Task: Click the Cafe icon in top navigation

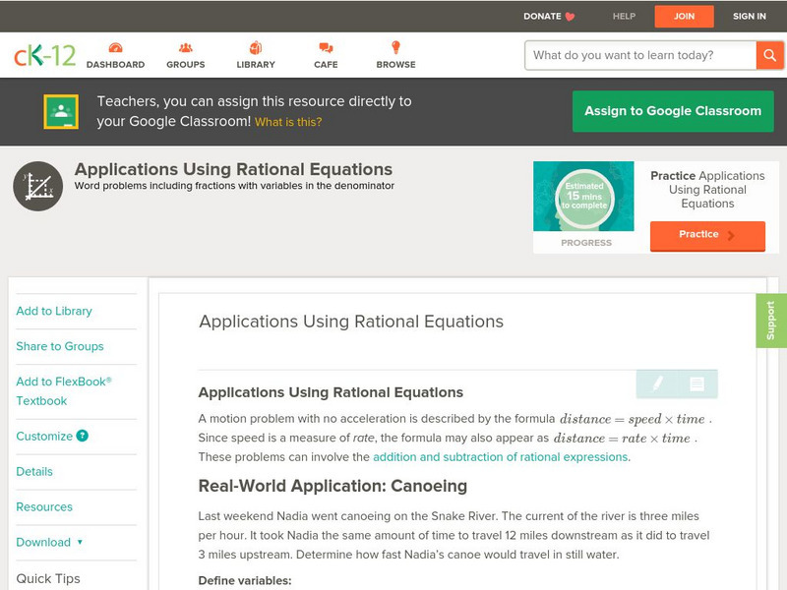Action: pos(324,56)
